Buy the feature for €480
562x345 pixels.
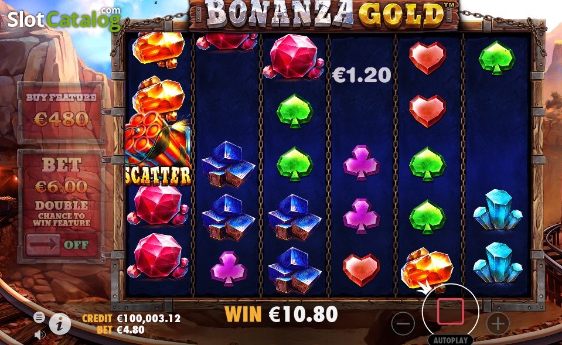pos(62,112)
